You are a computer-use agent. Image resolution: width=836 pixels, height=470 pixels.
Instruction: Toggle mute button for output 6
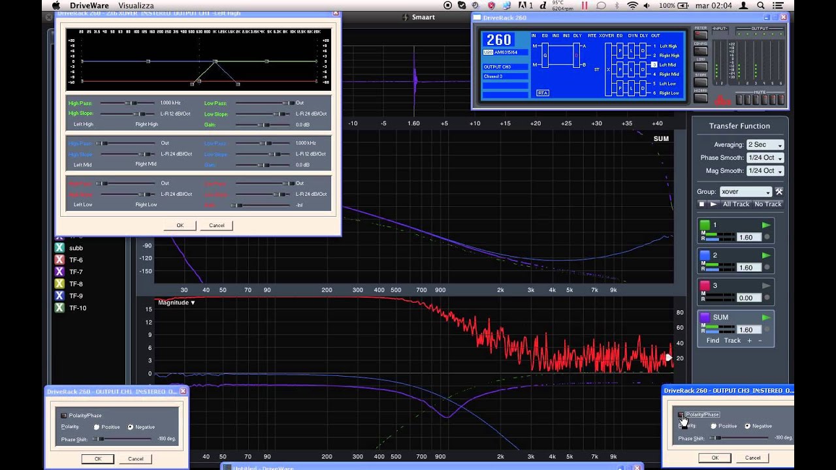pos(780,99)
